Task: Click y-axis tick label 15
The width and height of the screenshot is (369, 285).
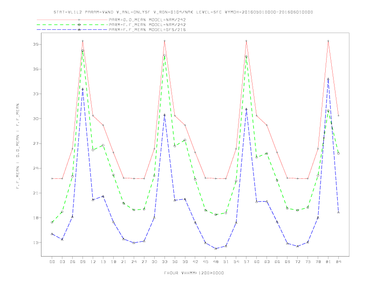Action: [x=36, y=243]
